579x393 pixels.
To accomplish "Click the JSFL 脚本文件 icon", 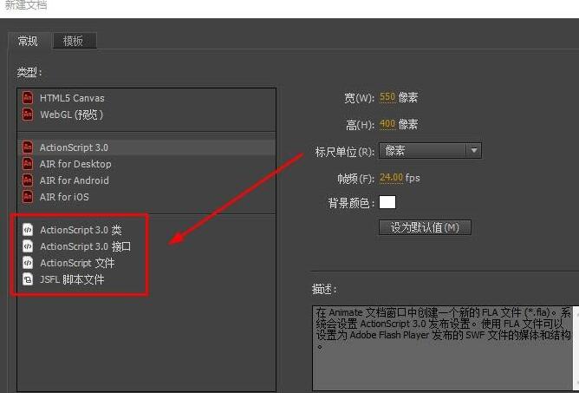I will (x=28, y=279).
